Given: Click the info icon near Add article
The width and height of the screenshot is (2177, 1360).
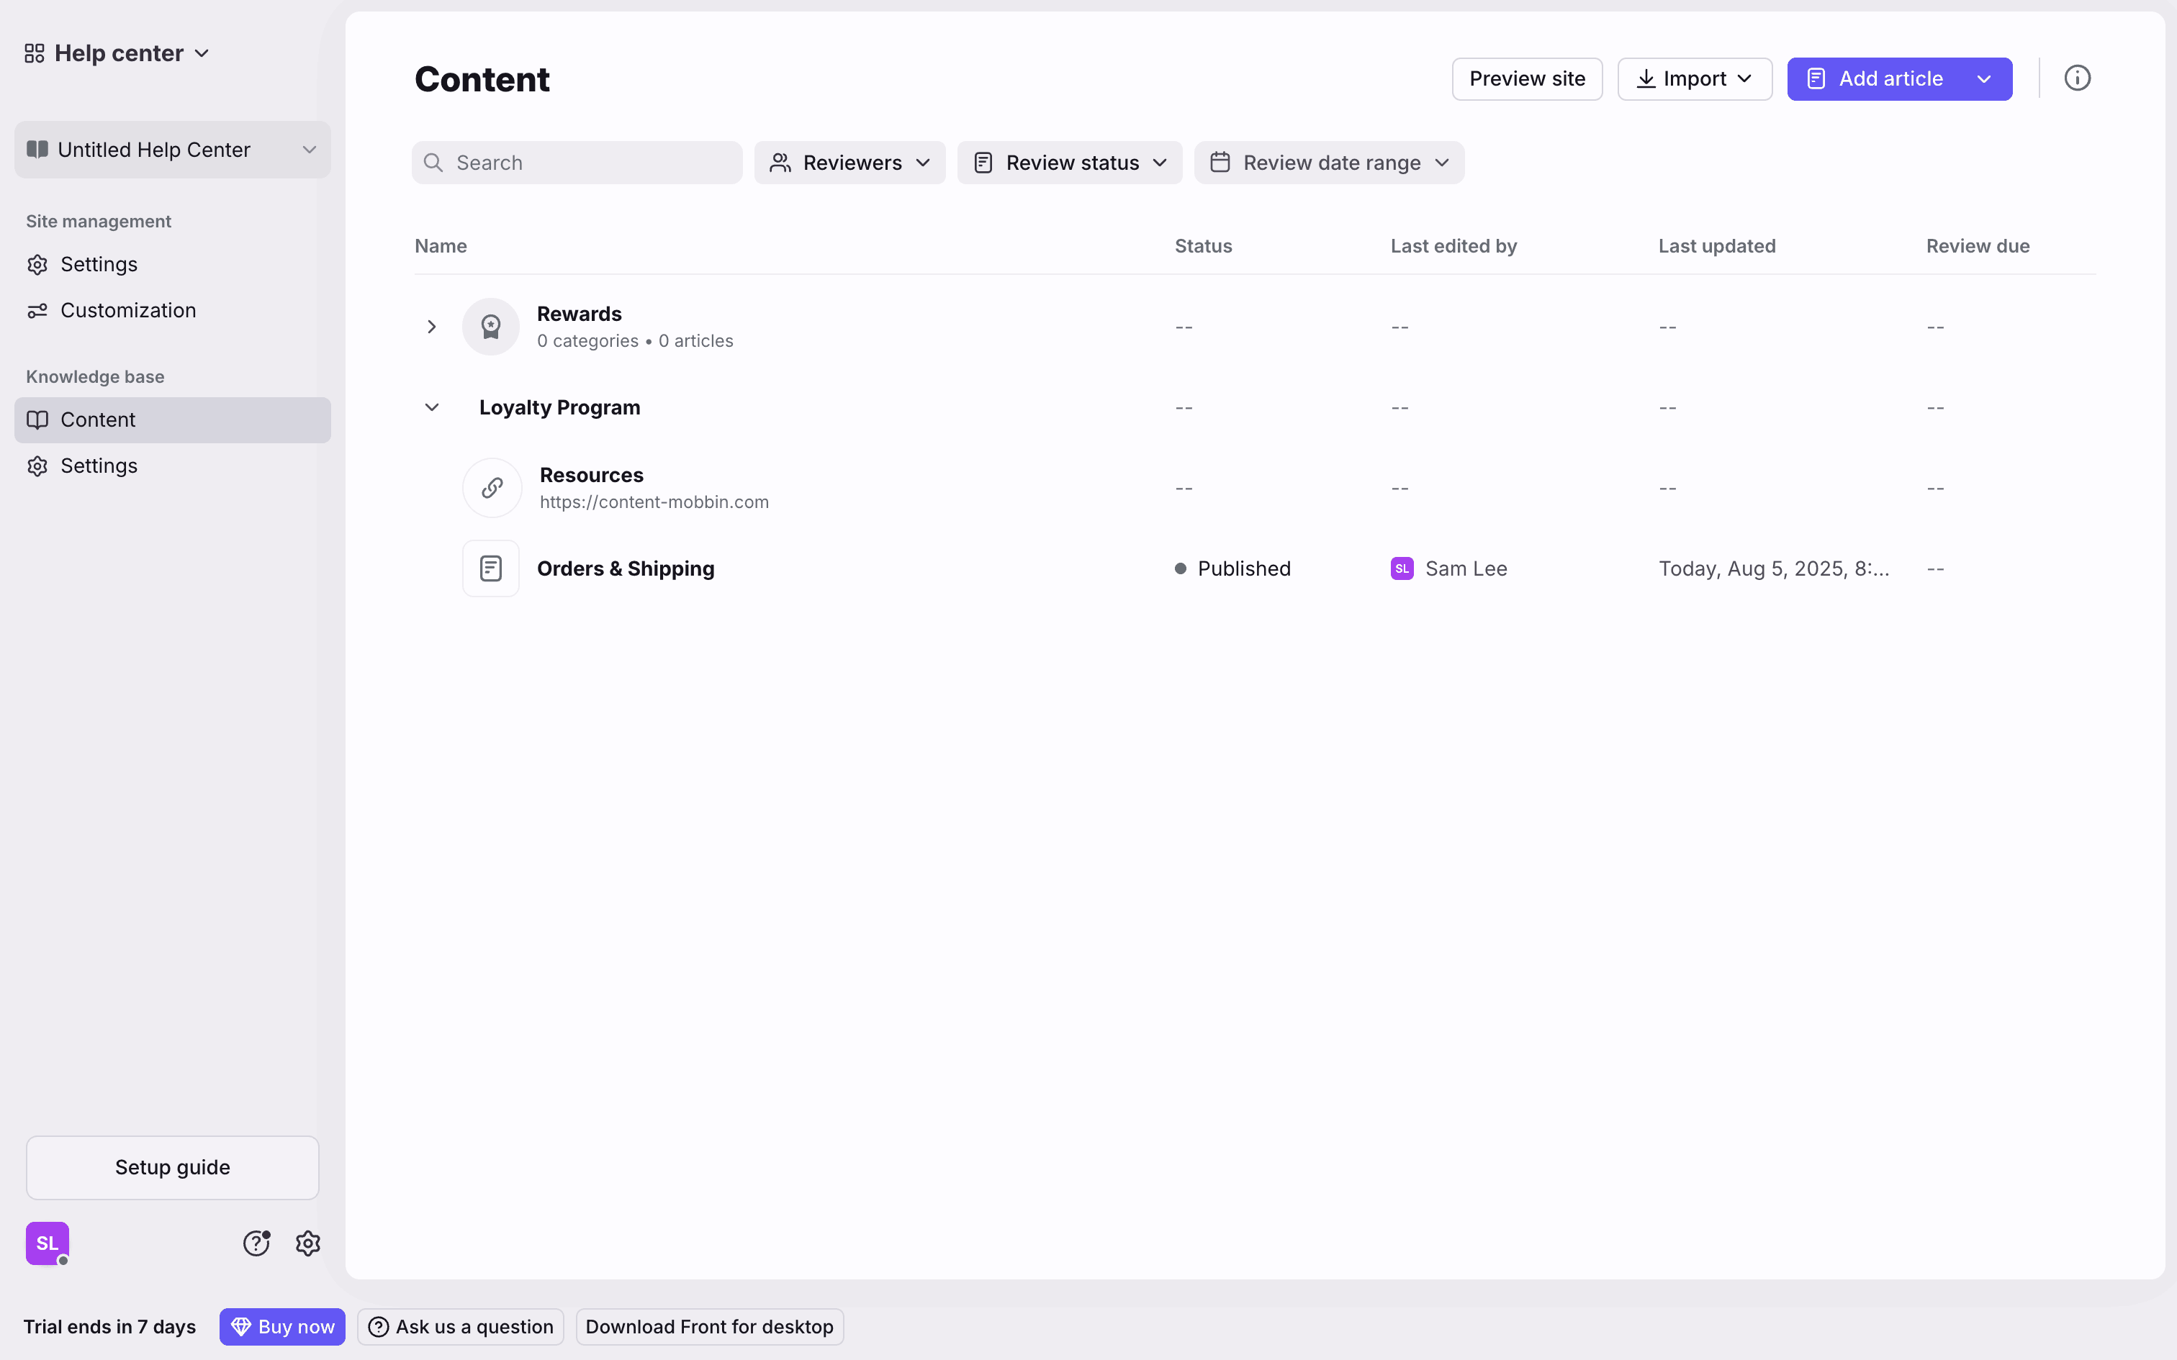Looking at the screenshot, I should (2076, 78).
